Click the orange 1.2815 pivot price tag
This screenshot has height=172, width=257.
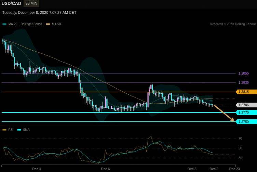[x=246, y=92]
